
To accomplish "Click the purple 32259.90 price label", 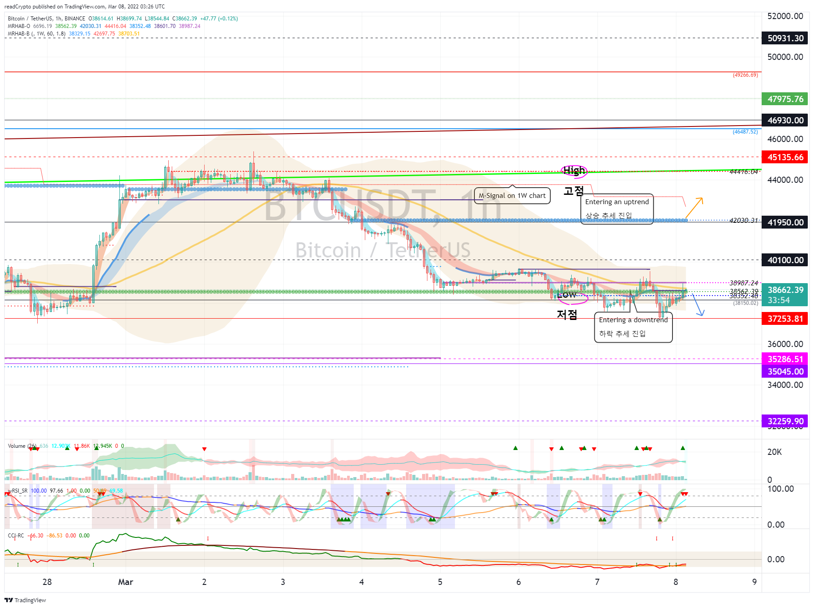I will coord(785,421).
